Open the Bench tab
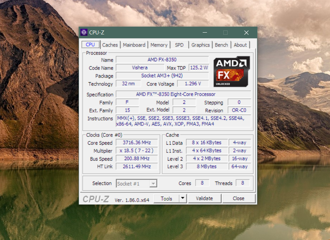330x240 pixels. click(x=222, y=45)
